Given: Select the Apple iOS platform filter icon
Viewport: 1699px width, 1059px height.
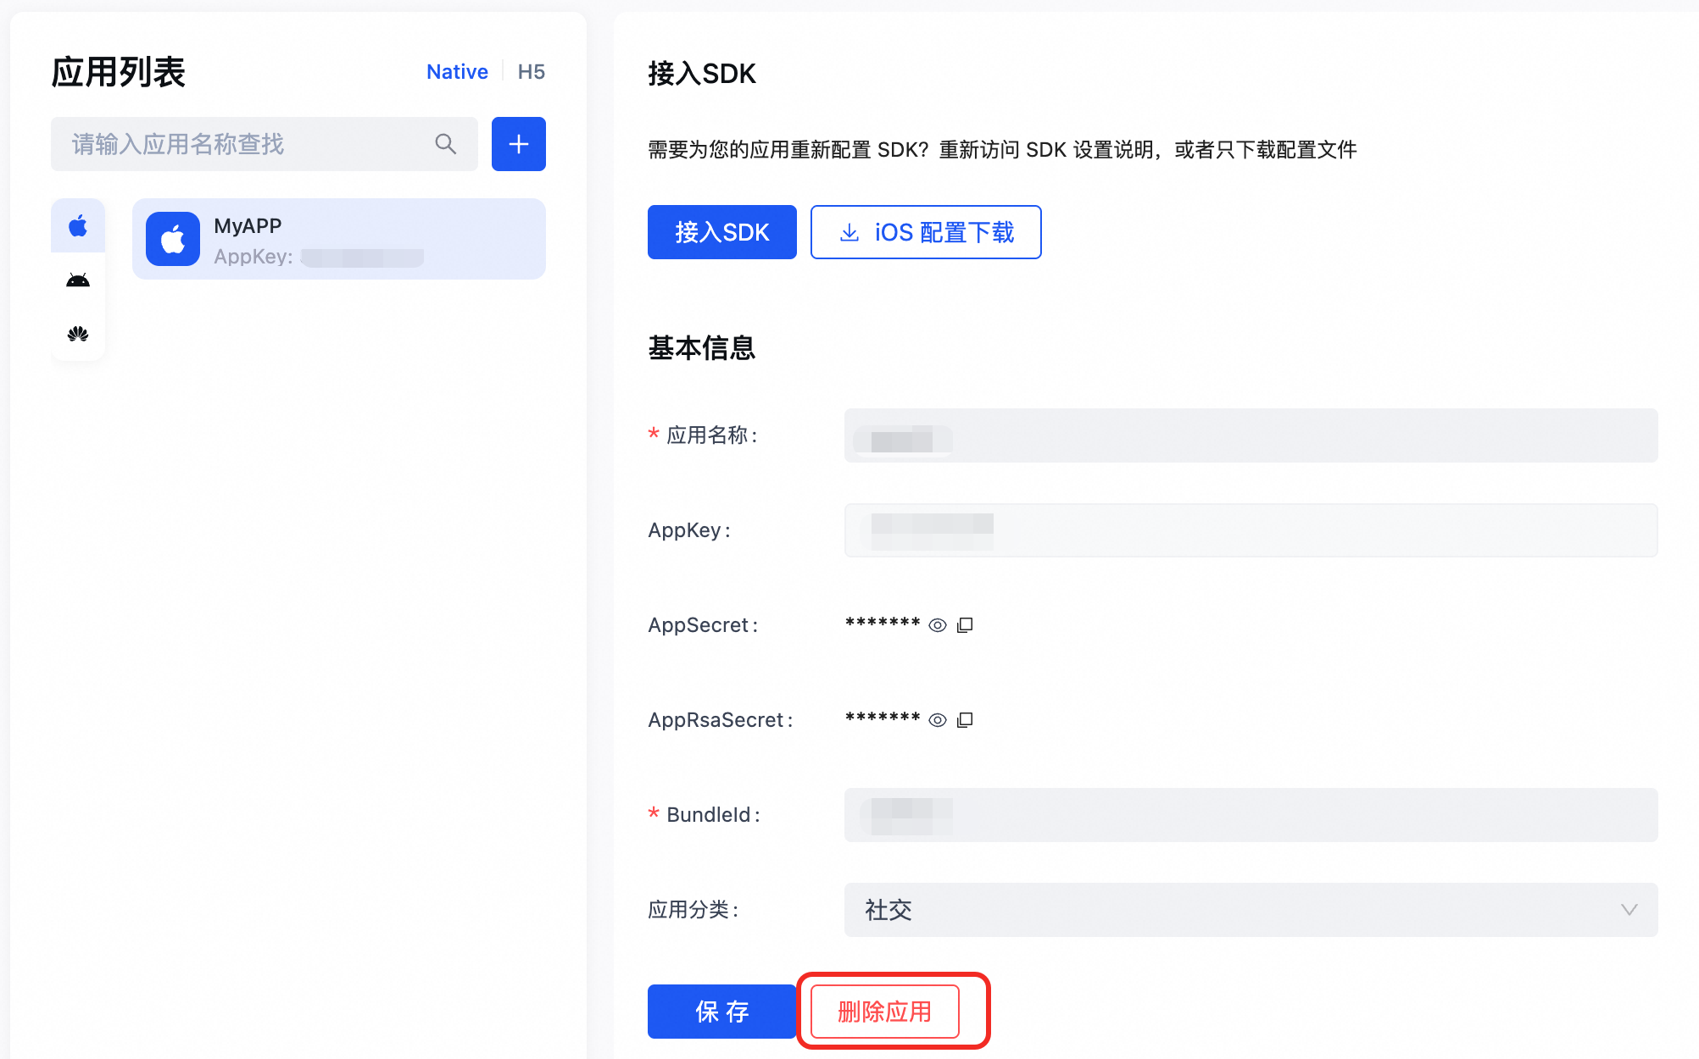Looking at the screenshot, I should pos(78,226).
